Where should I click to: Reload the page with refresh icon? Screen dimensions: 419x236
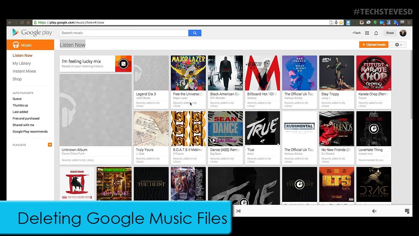coord(22,23)
